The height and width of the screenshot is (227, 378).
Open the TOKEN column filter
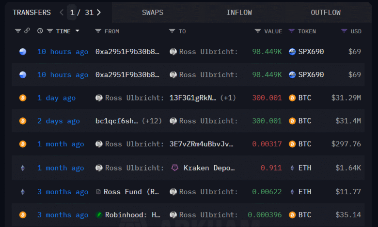[x=291, y=31]
